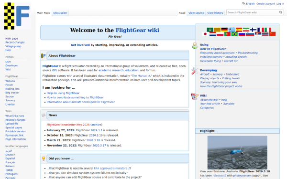Open Frequently asked questions link
The height and width of the screenshot is (179, 287).
(217, 53)
